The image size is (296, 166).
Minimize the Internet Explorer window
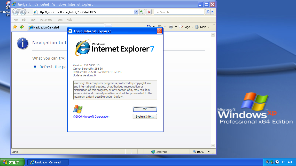coord(200,4)
